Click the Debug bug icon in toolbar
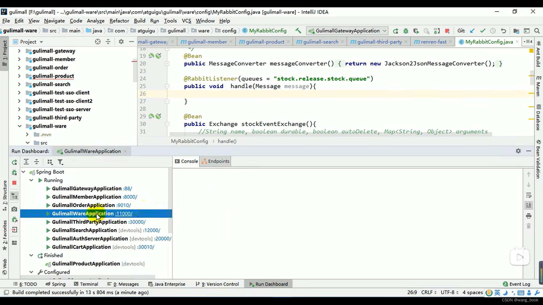The width and height of the screenshot is (543, 305). click(x=406, y=31)
